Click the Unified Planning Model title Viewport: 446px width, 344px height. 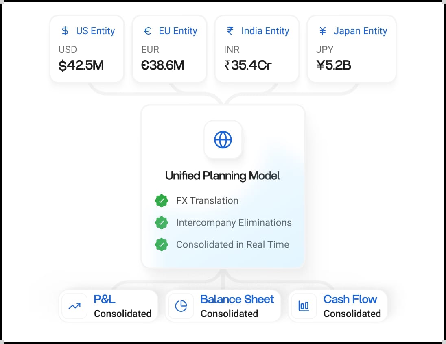[x=223, y=176]
